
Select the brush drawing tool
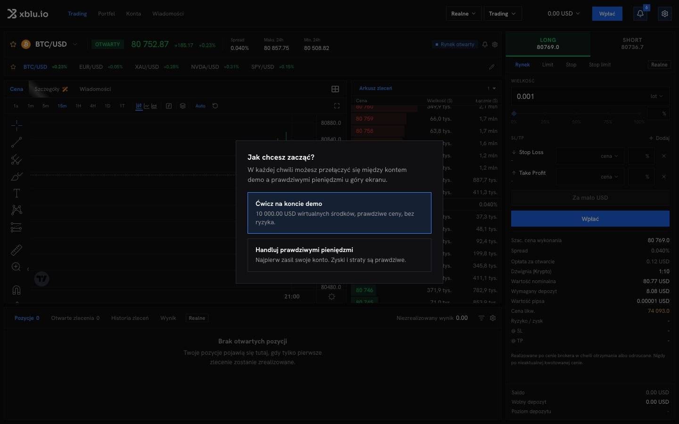(17, 176)
